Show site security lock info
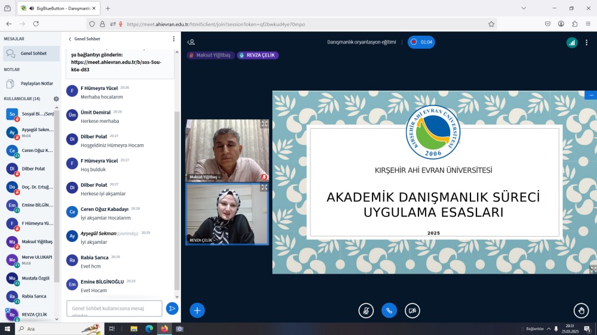Viewport: 597px width, 335px height. pos(103,24)
